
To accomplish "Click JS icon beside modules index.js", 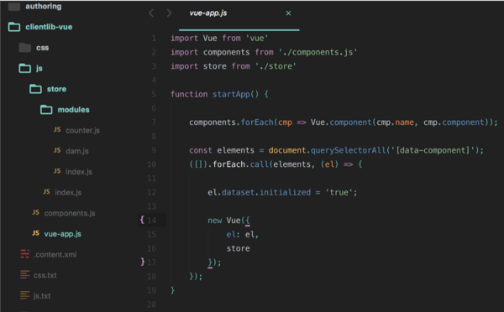I will click(57, 171).
